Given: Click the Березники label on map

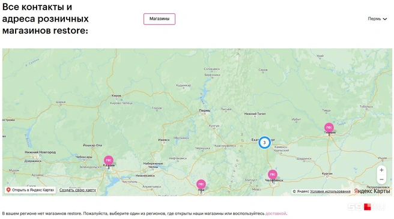Looking at the screenshot, I should click(213, 75).
